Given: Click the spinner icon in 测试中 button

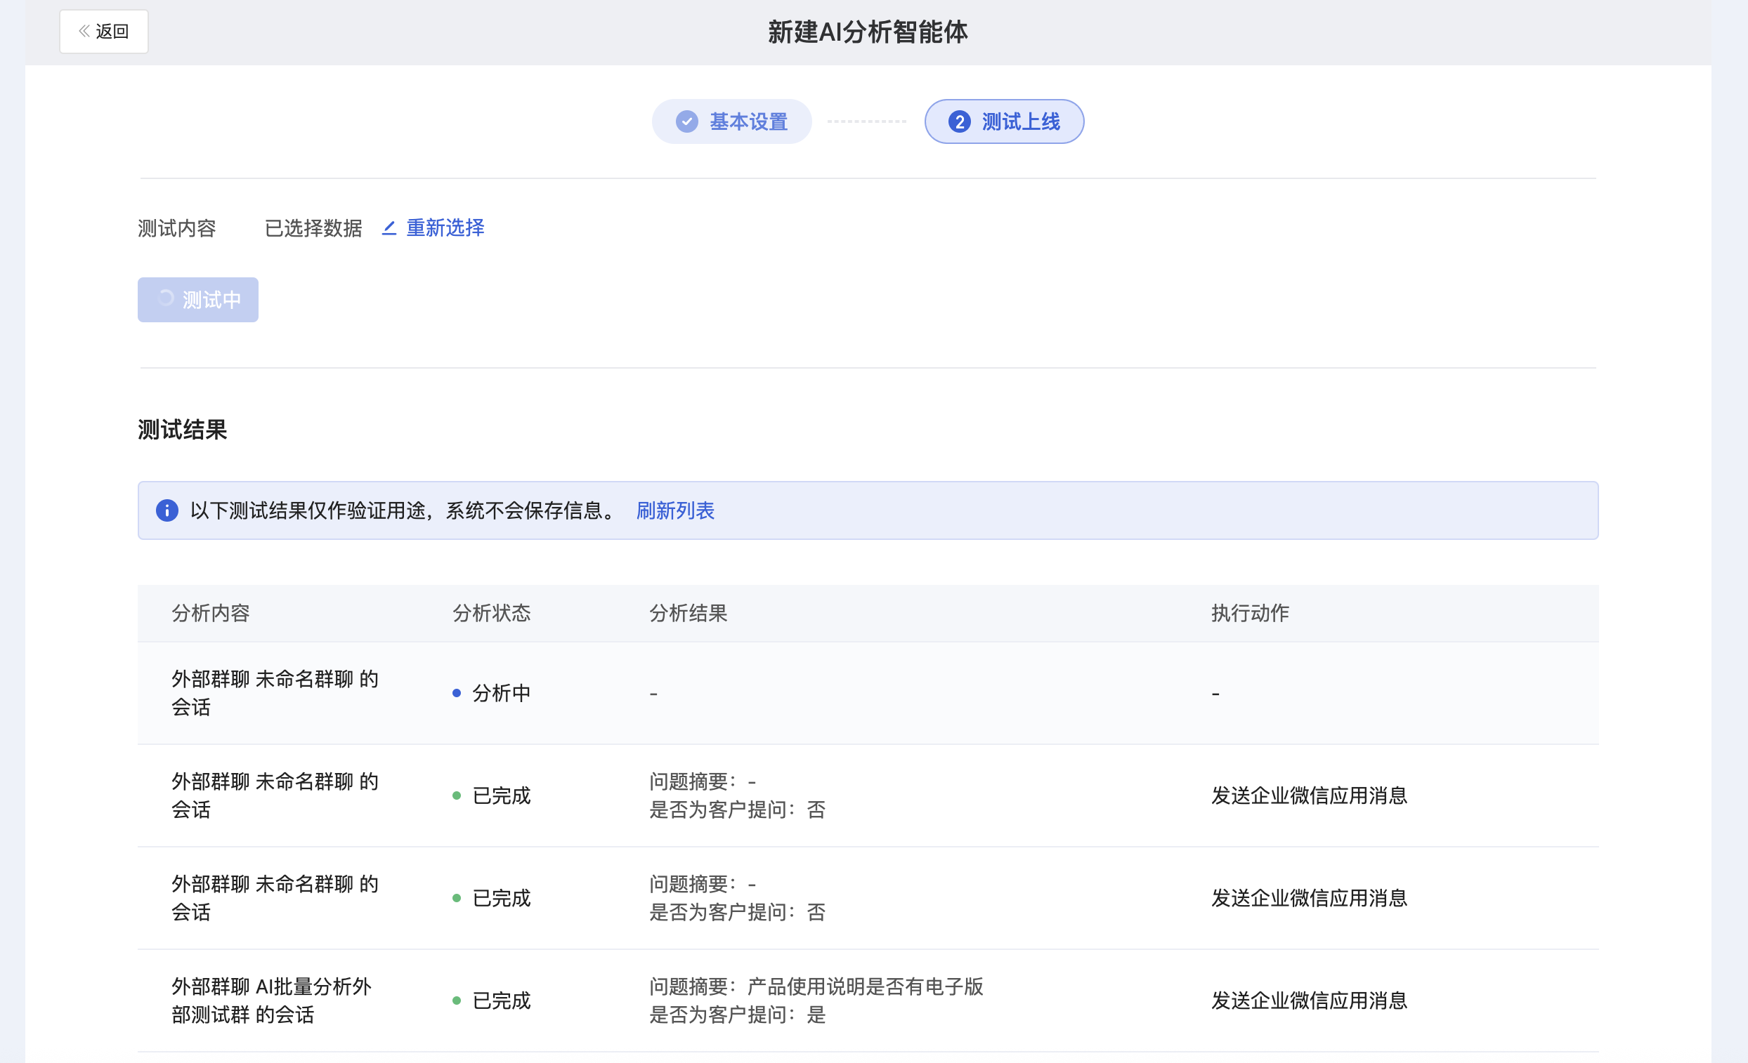Looking at the screenshot, I should click(x=165, y=298).
